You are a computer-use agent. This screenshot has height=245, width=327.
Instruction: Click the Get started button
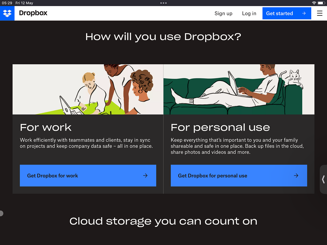[287, 13]
